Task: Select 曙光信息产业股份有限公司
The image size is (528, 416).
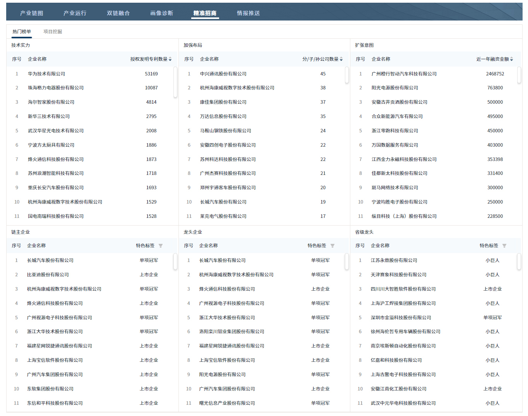Action: [x=227, y=403]
